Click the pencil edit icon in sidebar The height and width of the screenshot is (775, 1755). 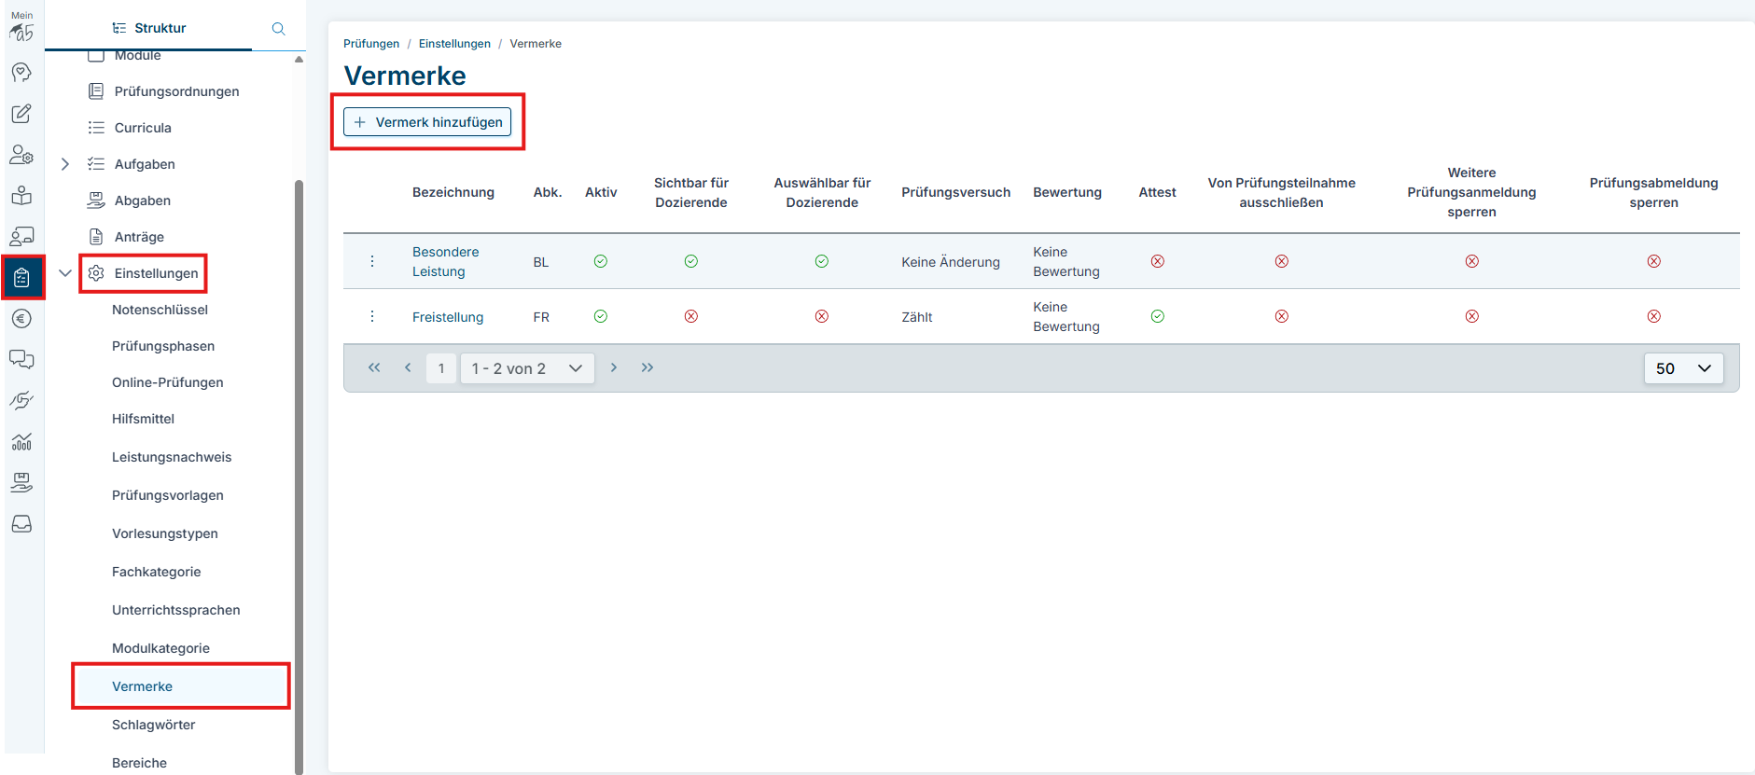[21, 114]
